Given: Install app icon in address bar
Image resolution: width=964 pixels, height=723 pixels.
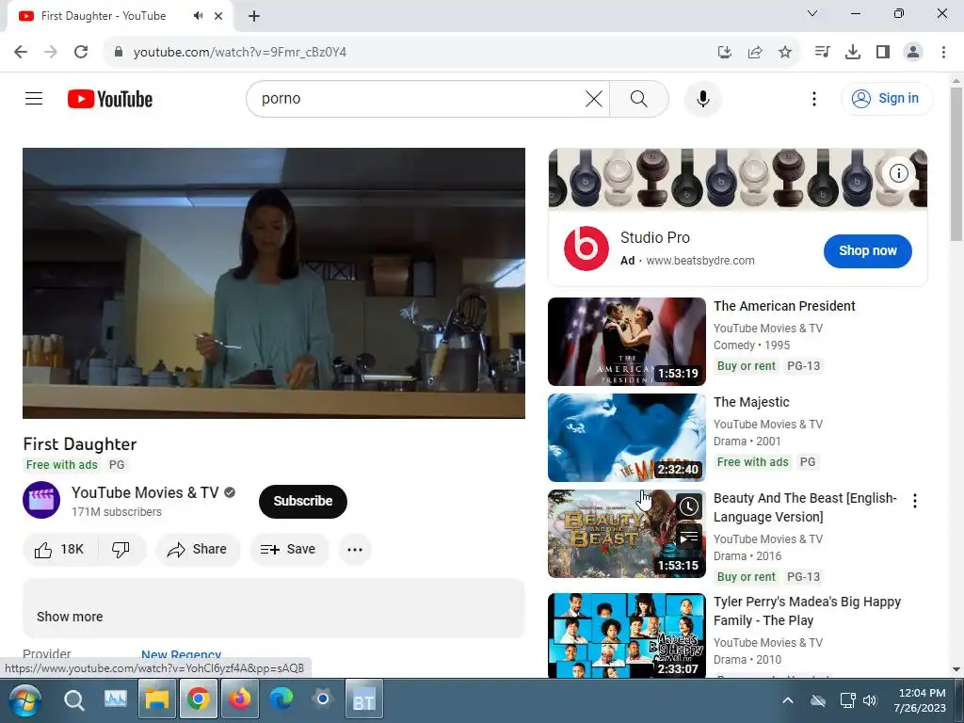Looking at the screenshot, I should point(725,53).
